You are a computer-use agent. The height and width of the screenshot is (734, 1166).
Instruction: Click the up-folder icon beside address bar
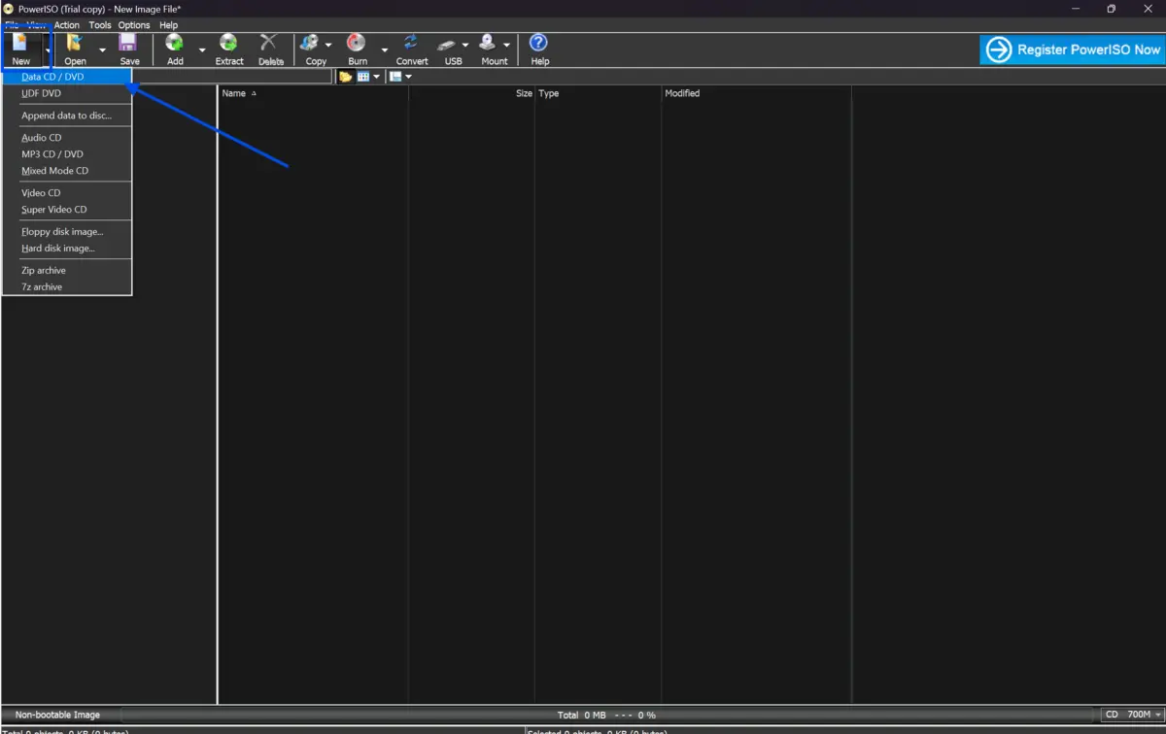(345, 77)
